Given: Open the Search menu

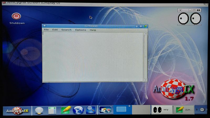Looking at the screenshot, I should [66, 30].
